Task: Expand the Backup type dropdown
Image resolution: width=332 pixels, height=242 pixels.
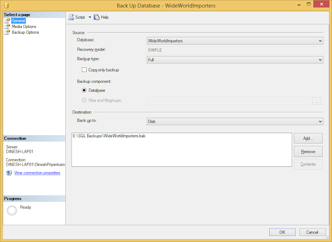Action: click(321, 60)
